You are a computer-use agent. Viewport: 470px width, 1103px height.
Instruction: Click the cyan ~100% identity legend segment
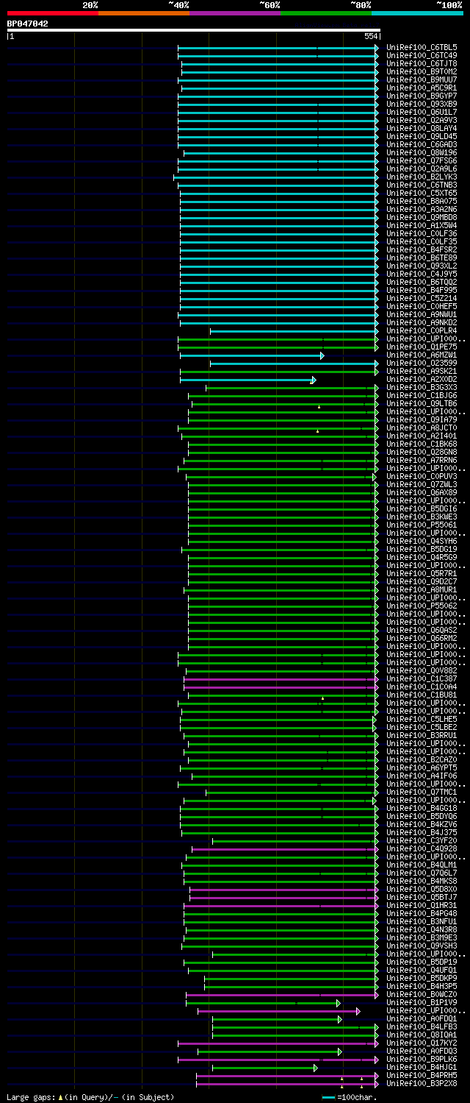click(417, 13)
